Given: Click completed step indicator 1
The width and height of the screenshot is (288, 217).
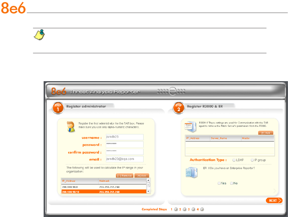Looking at the screenshot, I should point(176,209).
